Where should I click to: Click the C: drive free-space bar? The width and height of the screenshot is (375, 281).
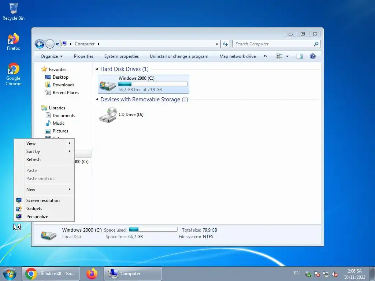pos(153,84)
